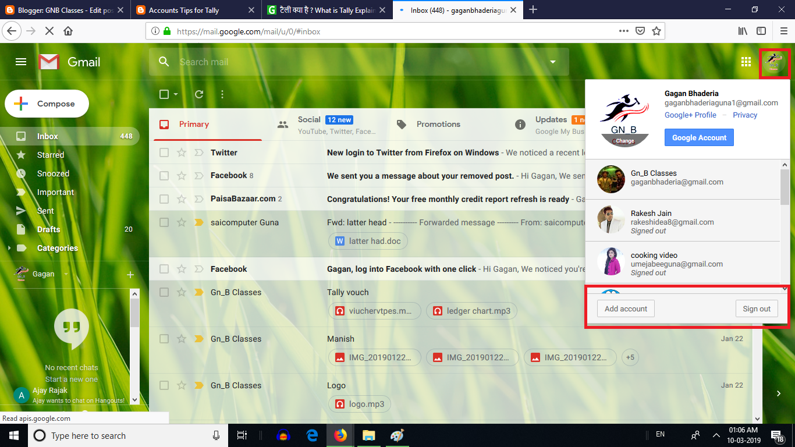Screen dimensions: 795x447
Task: Select the Gn_B Classes Tally vouch checkbox
Action: click(x=164, y=292)
